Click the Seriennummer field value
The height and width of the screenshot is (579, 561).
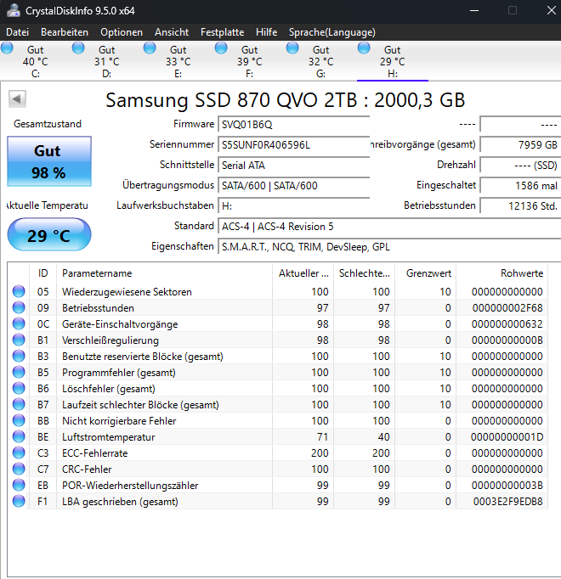pyautogui.click(x=293, y=144)
